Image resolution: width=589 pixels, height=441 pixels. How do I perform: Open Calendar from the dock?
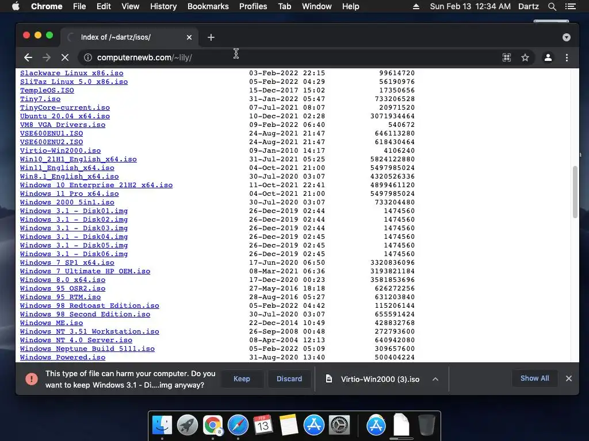(x=263, y=425)
